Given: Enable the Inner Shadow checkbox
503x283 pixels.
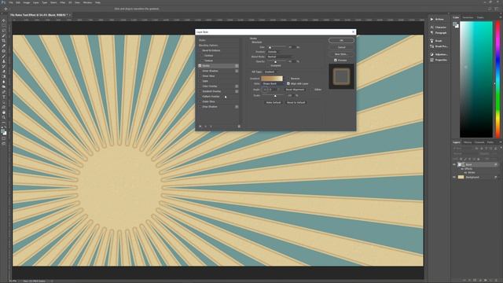Looking at the screenshot, I should tap(200, 71).
